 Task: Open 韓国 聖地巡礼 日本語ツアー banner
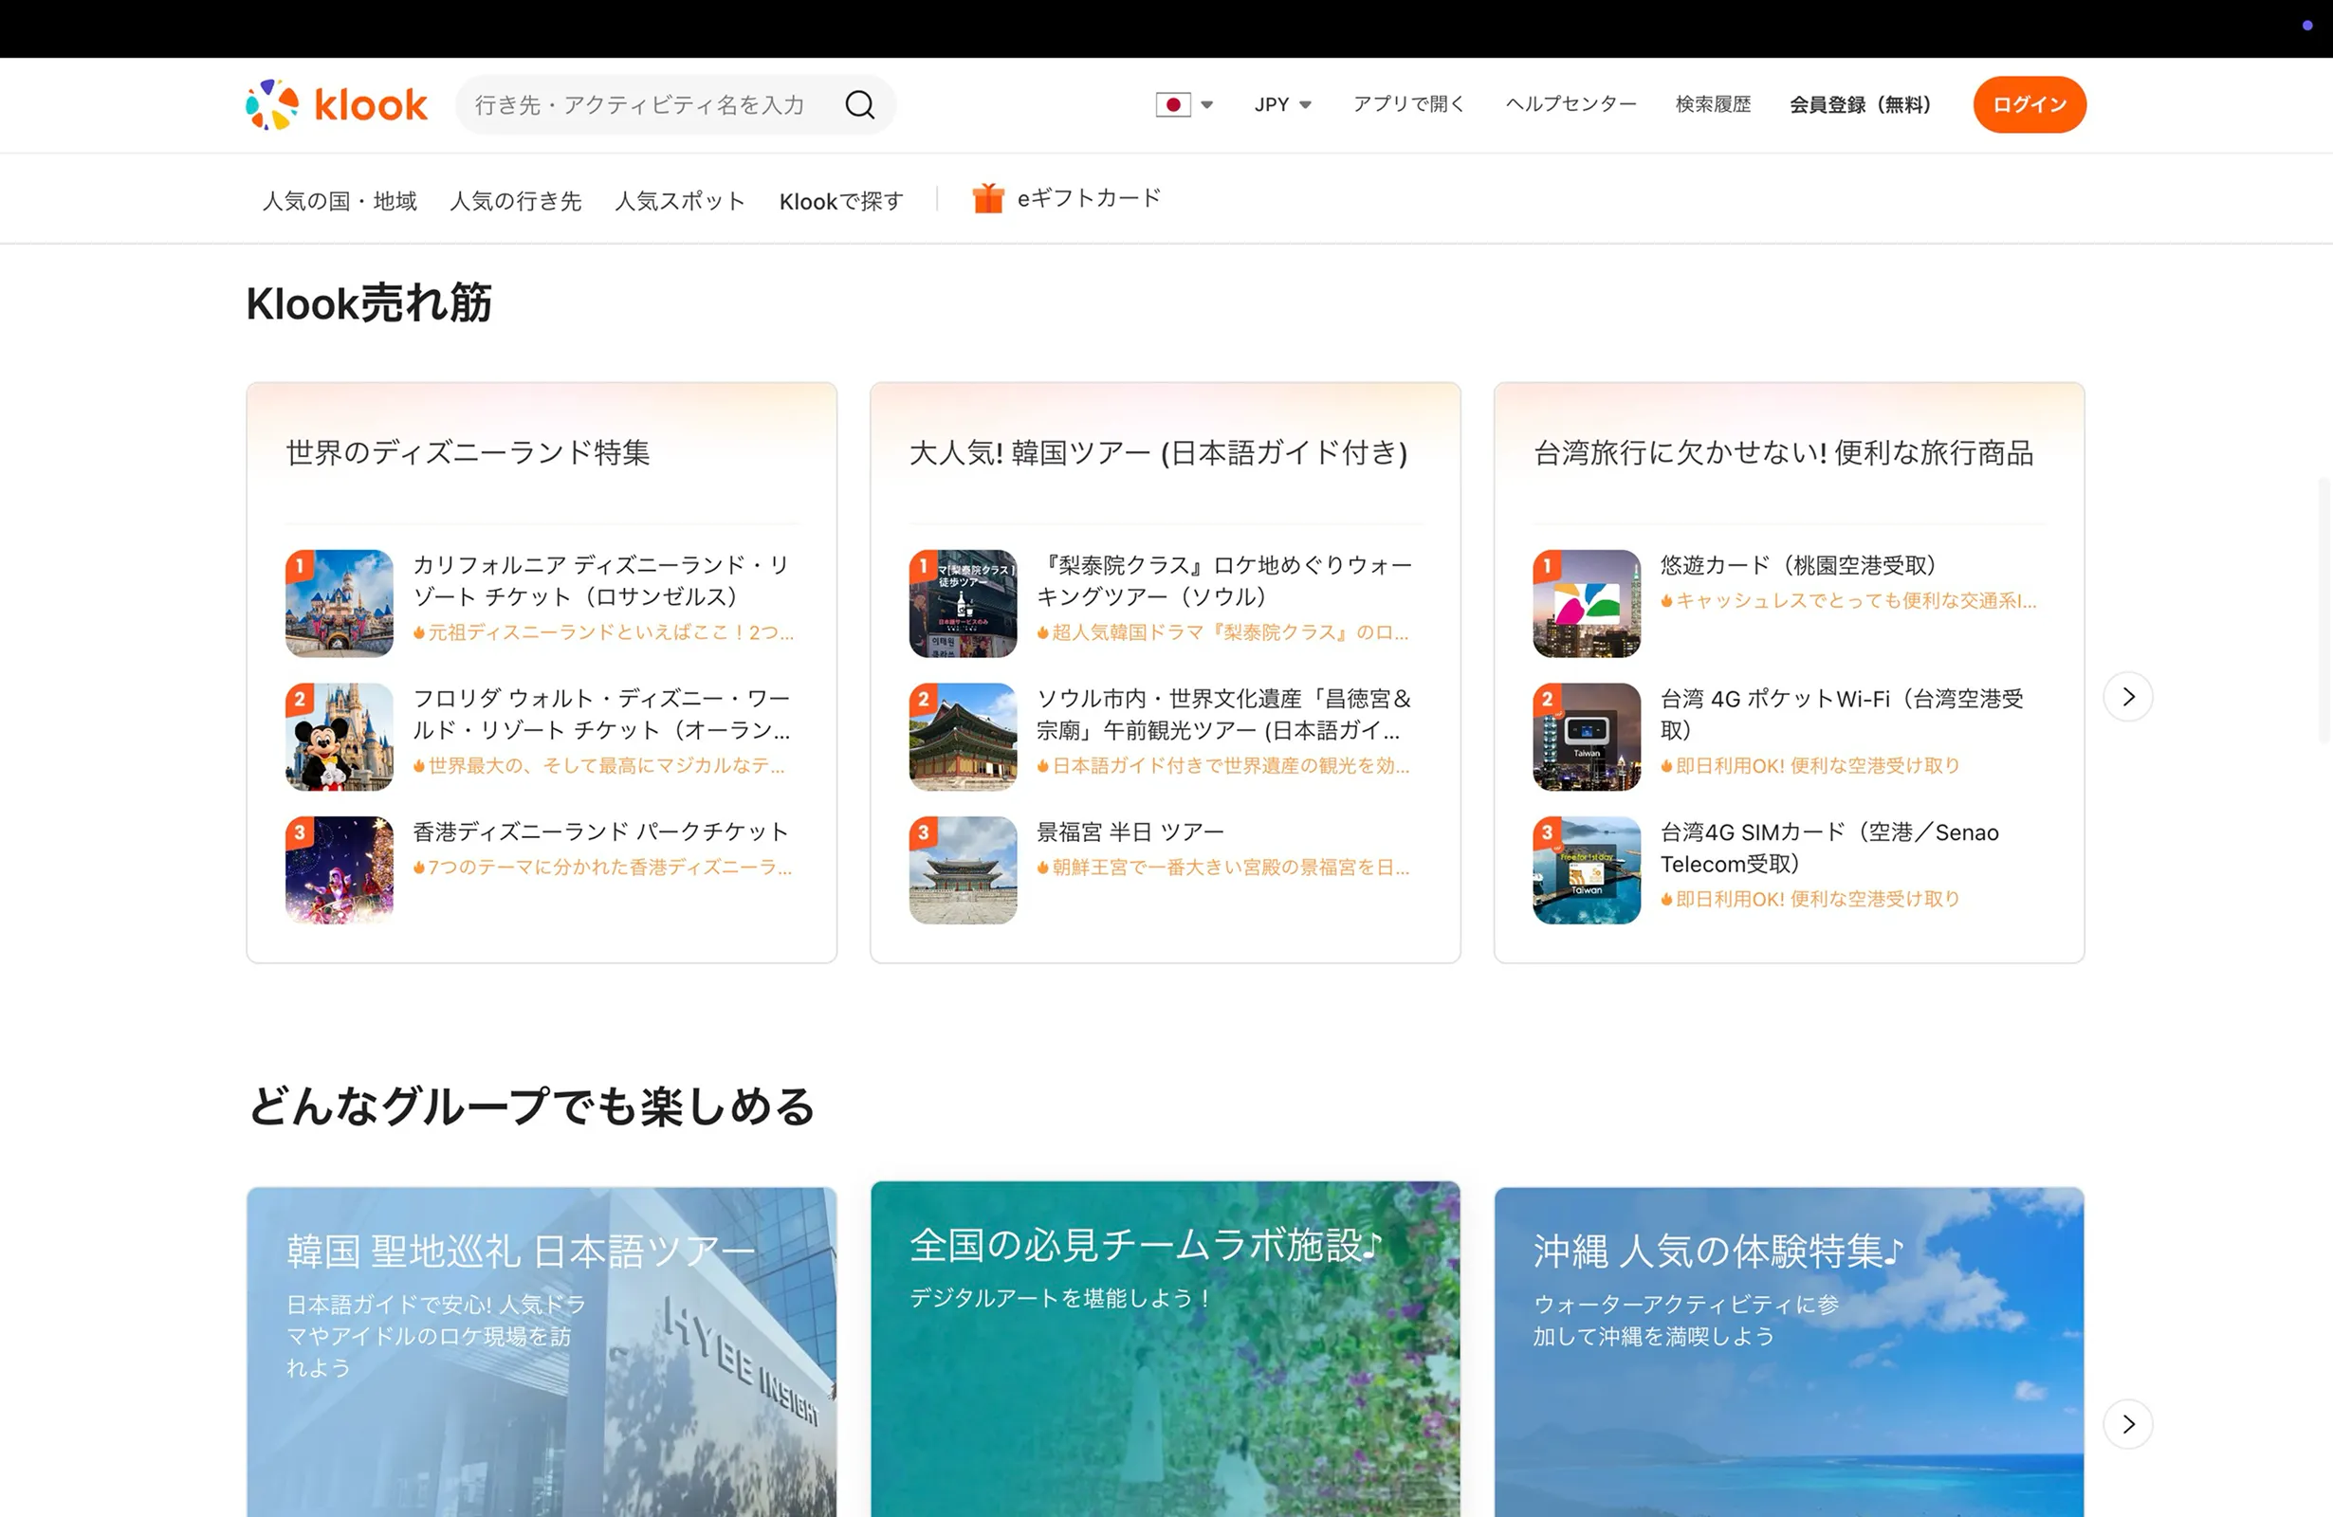[542, 1352]
